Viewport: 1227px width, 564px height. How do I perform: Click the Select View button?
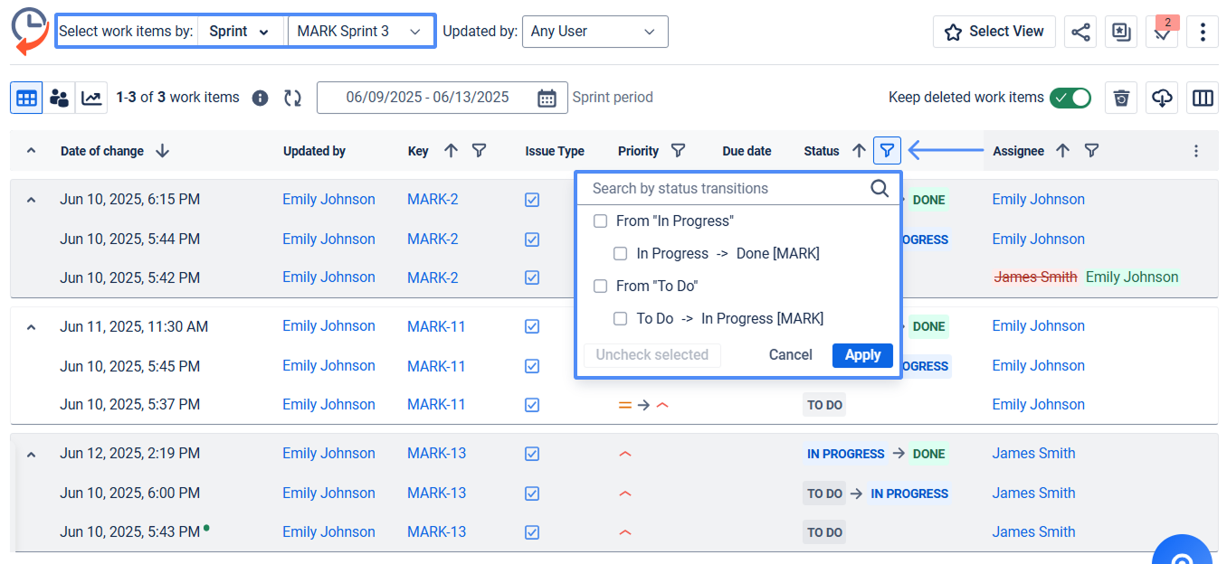point(994,32)
